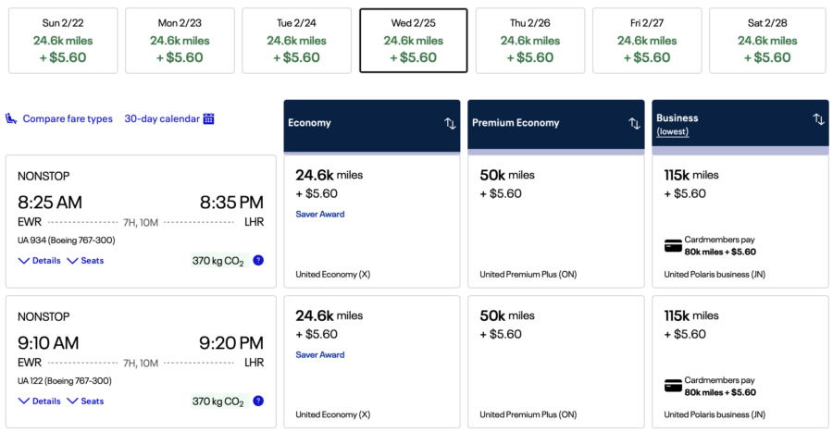Sort flights by the Business column

tap(818, 119)
